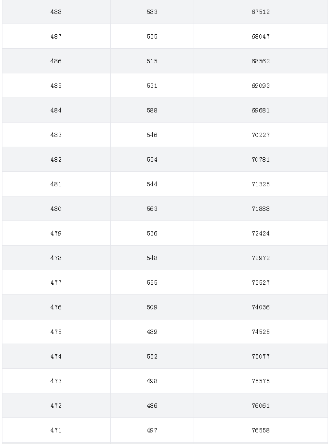
Task: Click the cell showing 546
Action: pyautogui.click(x=152, y=135)
